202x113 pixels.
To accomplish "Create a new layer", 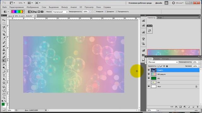I will coord(193,107).
